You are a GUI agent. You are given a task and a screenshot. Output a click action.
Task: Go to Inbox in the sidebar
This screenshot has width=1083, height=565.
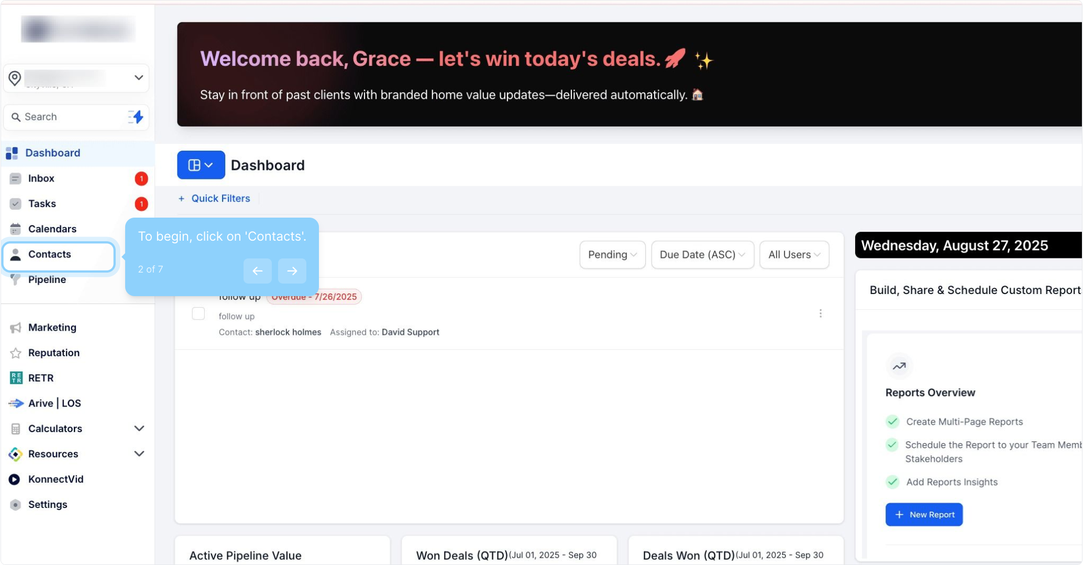41,178
